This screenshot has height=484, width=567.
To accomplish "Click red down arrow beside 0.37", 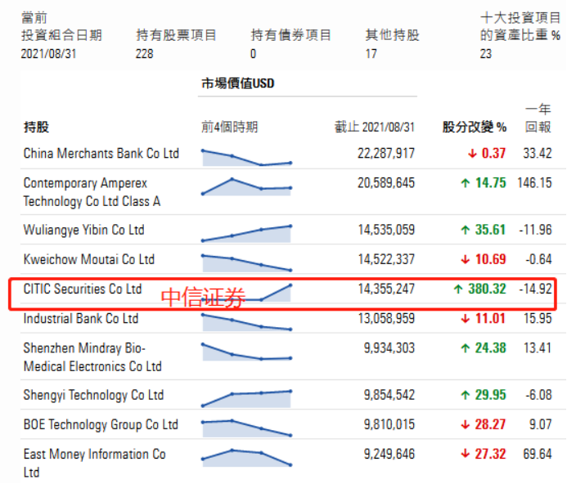I will click(x=472, y=154).
